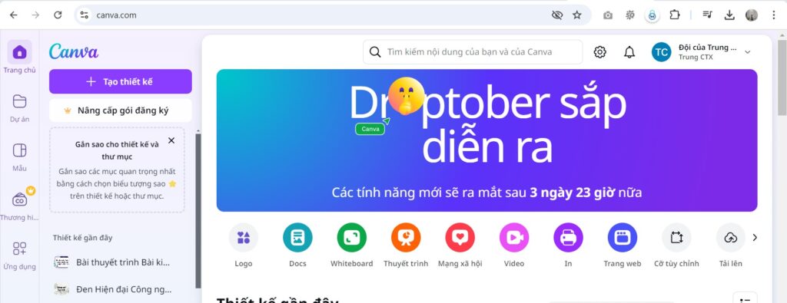This screenshot has height=303, width=787.
Task: Click Nâng cấp gói đăng ký button
Action: coord(121,110)
